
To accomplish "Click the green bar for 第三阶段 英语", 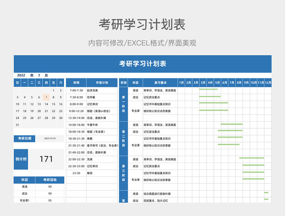I will (252, 158).
